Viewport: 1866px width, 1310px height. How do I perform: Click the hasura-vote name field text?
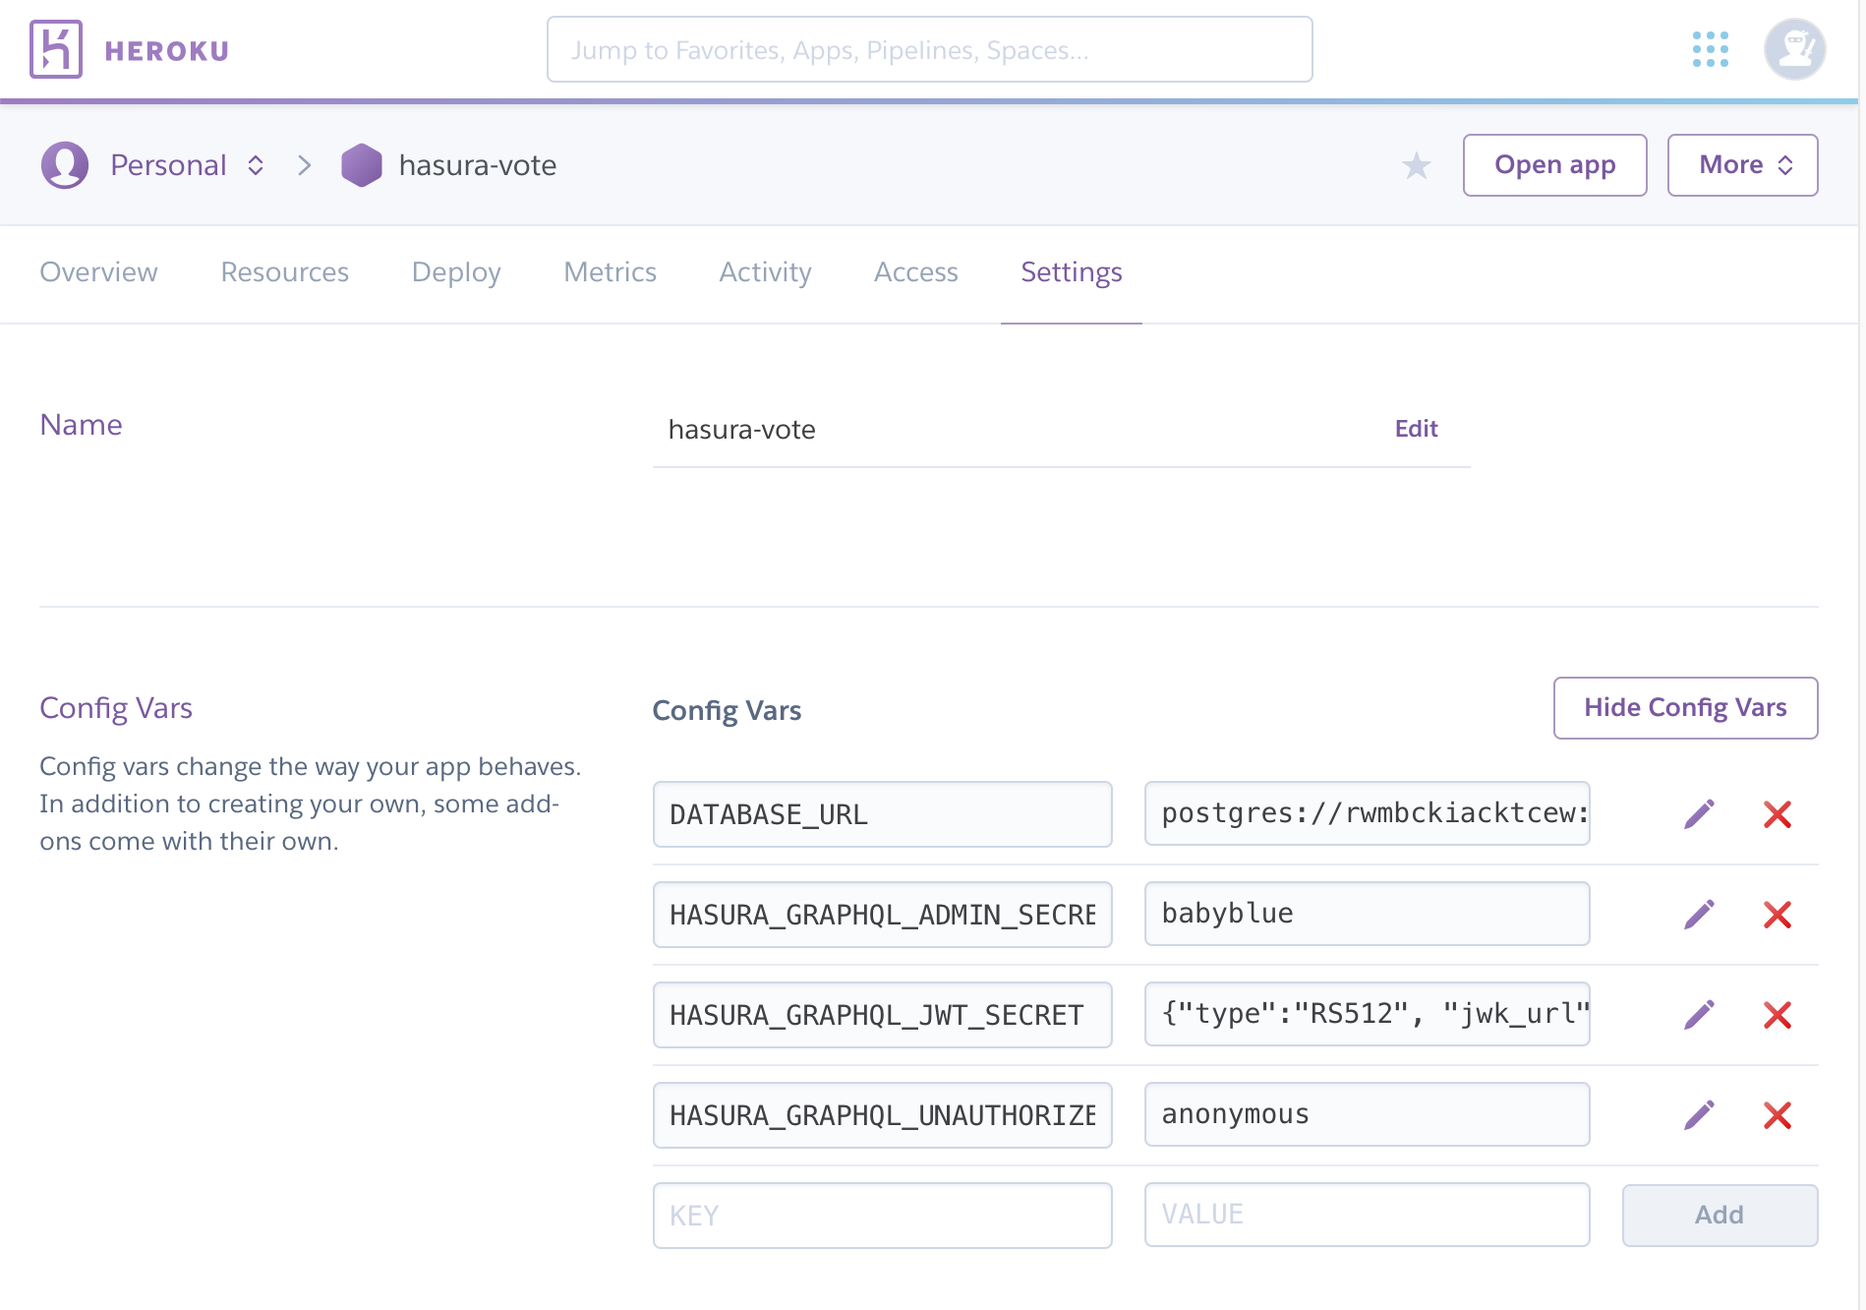(x=741, y=430)
